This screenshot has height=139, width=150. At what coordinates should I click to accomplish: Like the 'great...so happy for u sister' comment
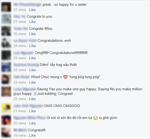click(x=32, y=10)
